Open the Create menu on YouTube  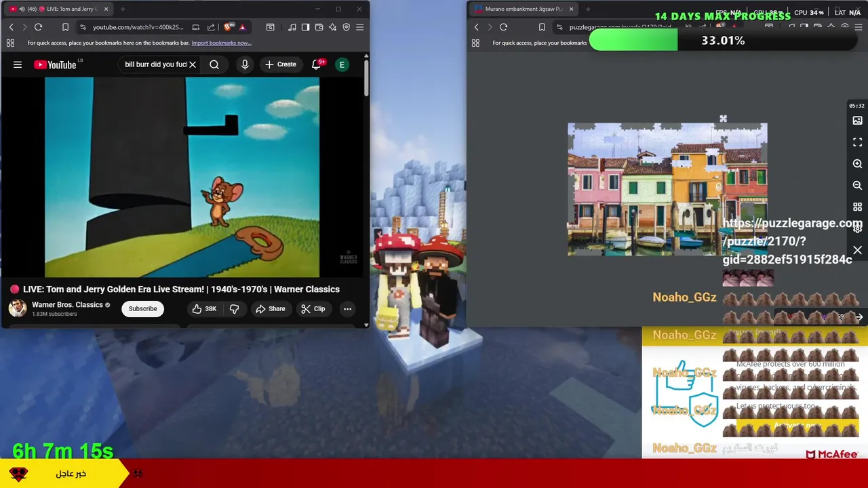281,64
